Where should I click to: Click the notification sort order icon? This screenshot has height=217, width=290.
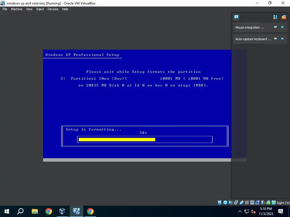(275, 17)
